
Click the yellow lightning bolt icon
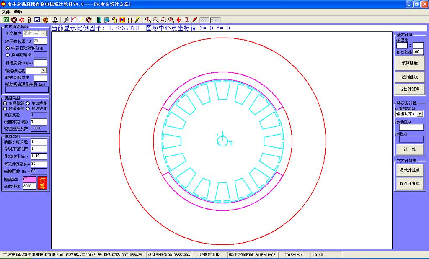pyautogui.click(x=138, y=20)
